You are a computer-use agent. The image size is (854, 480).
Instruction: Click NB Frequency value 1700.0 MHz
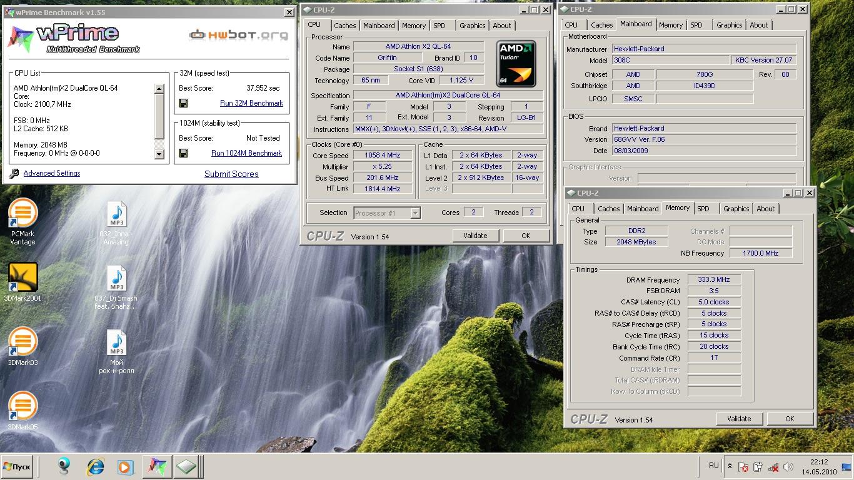(x=760, y=253)
